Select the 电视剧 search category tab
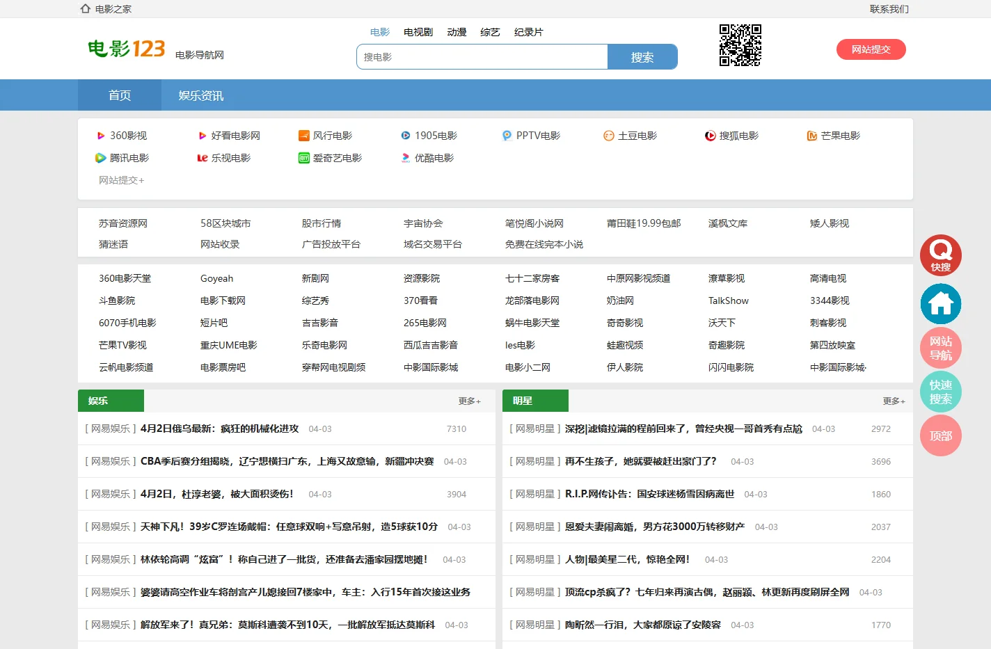The width and height of the screenshot is (991, 649). (x=418, y=32)
